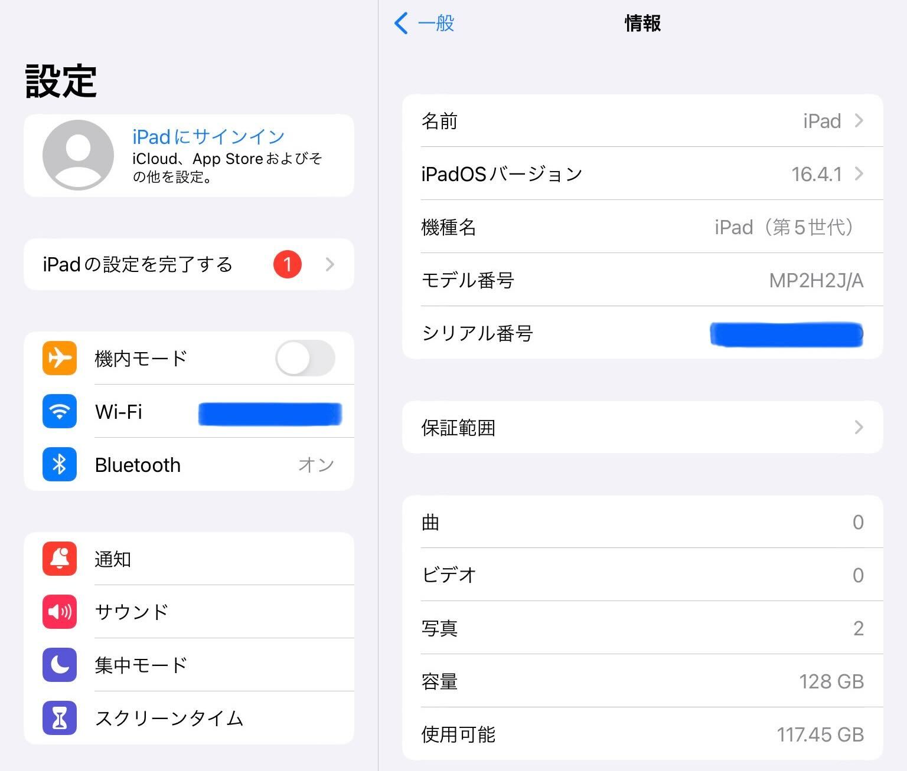Open the 保証範囲 coverage row
This screenshot has height=771, width=907.
pyautogui.click(x=642, y=428)
